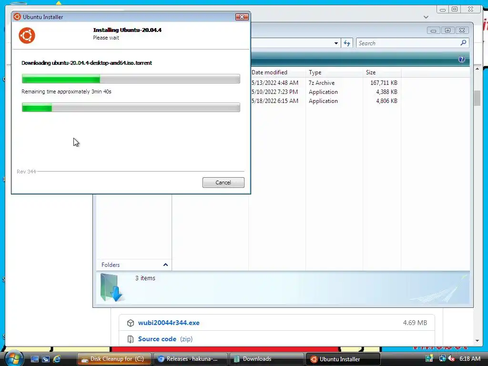Click the download progress bar for the torrent file

(131, 79)
